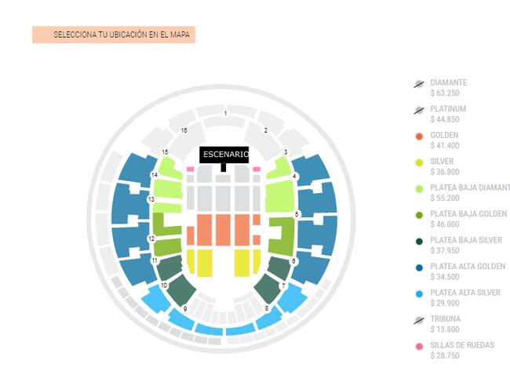Select the Platea Alta Golden blue dot
Image resolution: width=510 pixels, height=382 pixels.
[419, 267]
